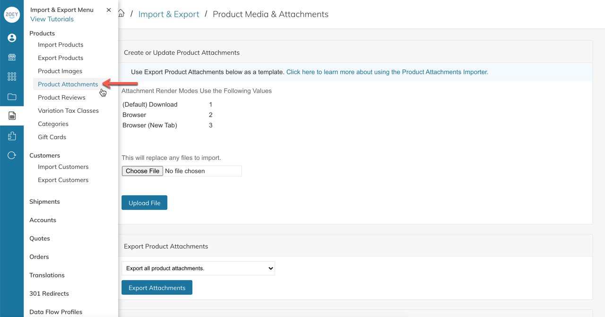
Task: Open the user account sidebar icon
Action: click(x=12, y=38)
